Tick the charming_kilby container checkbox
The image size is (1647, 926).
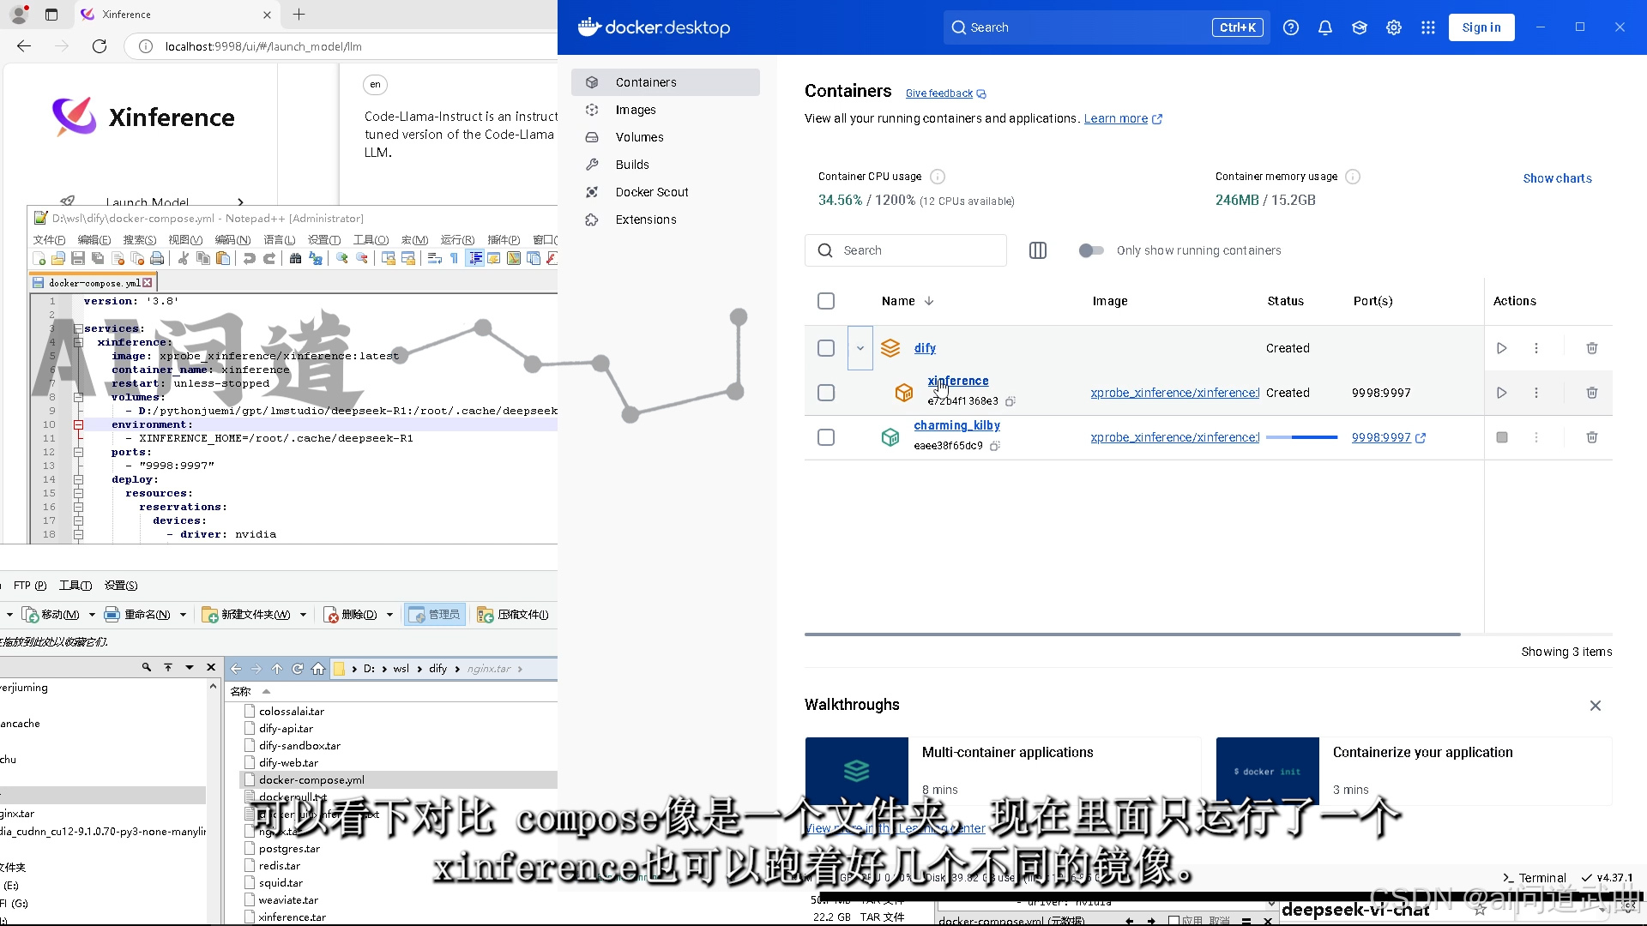click(x=825, y=437)
